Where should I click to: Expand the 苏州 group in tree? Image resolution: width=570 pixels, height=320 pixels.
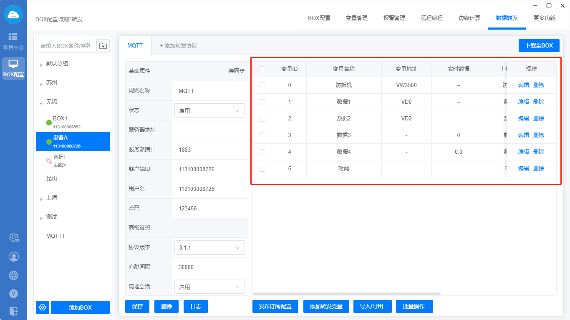41,83
